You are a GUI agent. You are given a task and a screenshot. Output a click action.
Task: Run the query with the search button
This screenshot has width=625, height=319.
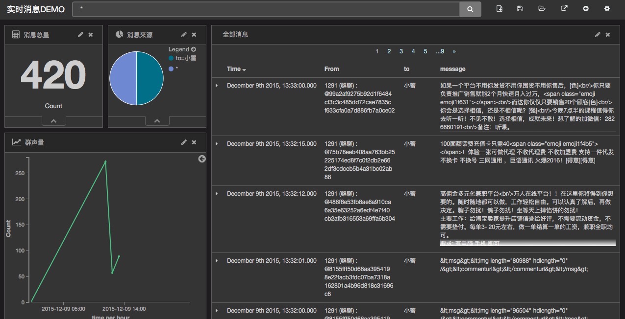point(470,9)
